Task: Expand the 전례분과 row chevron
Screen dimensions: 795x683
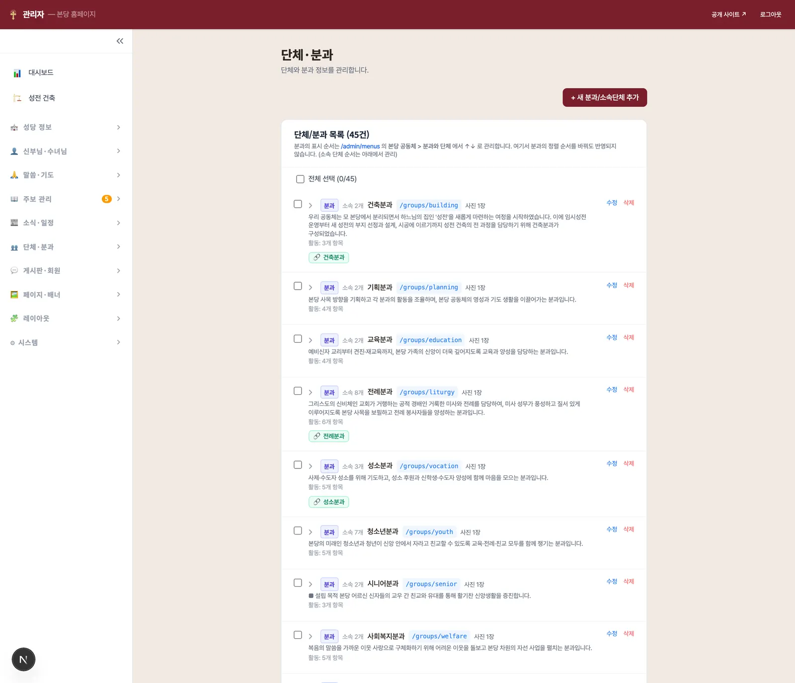Action: (311, 392)
